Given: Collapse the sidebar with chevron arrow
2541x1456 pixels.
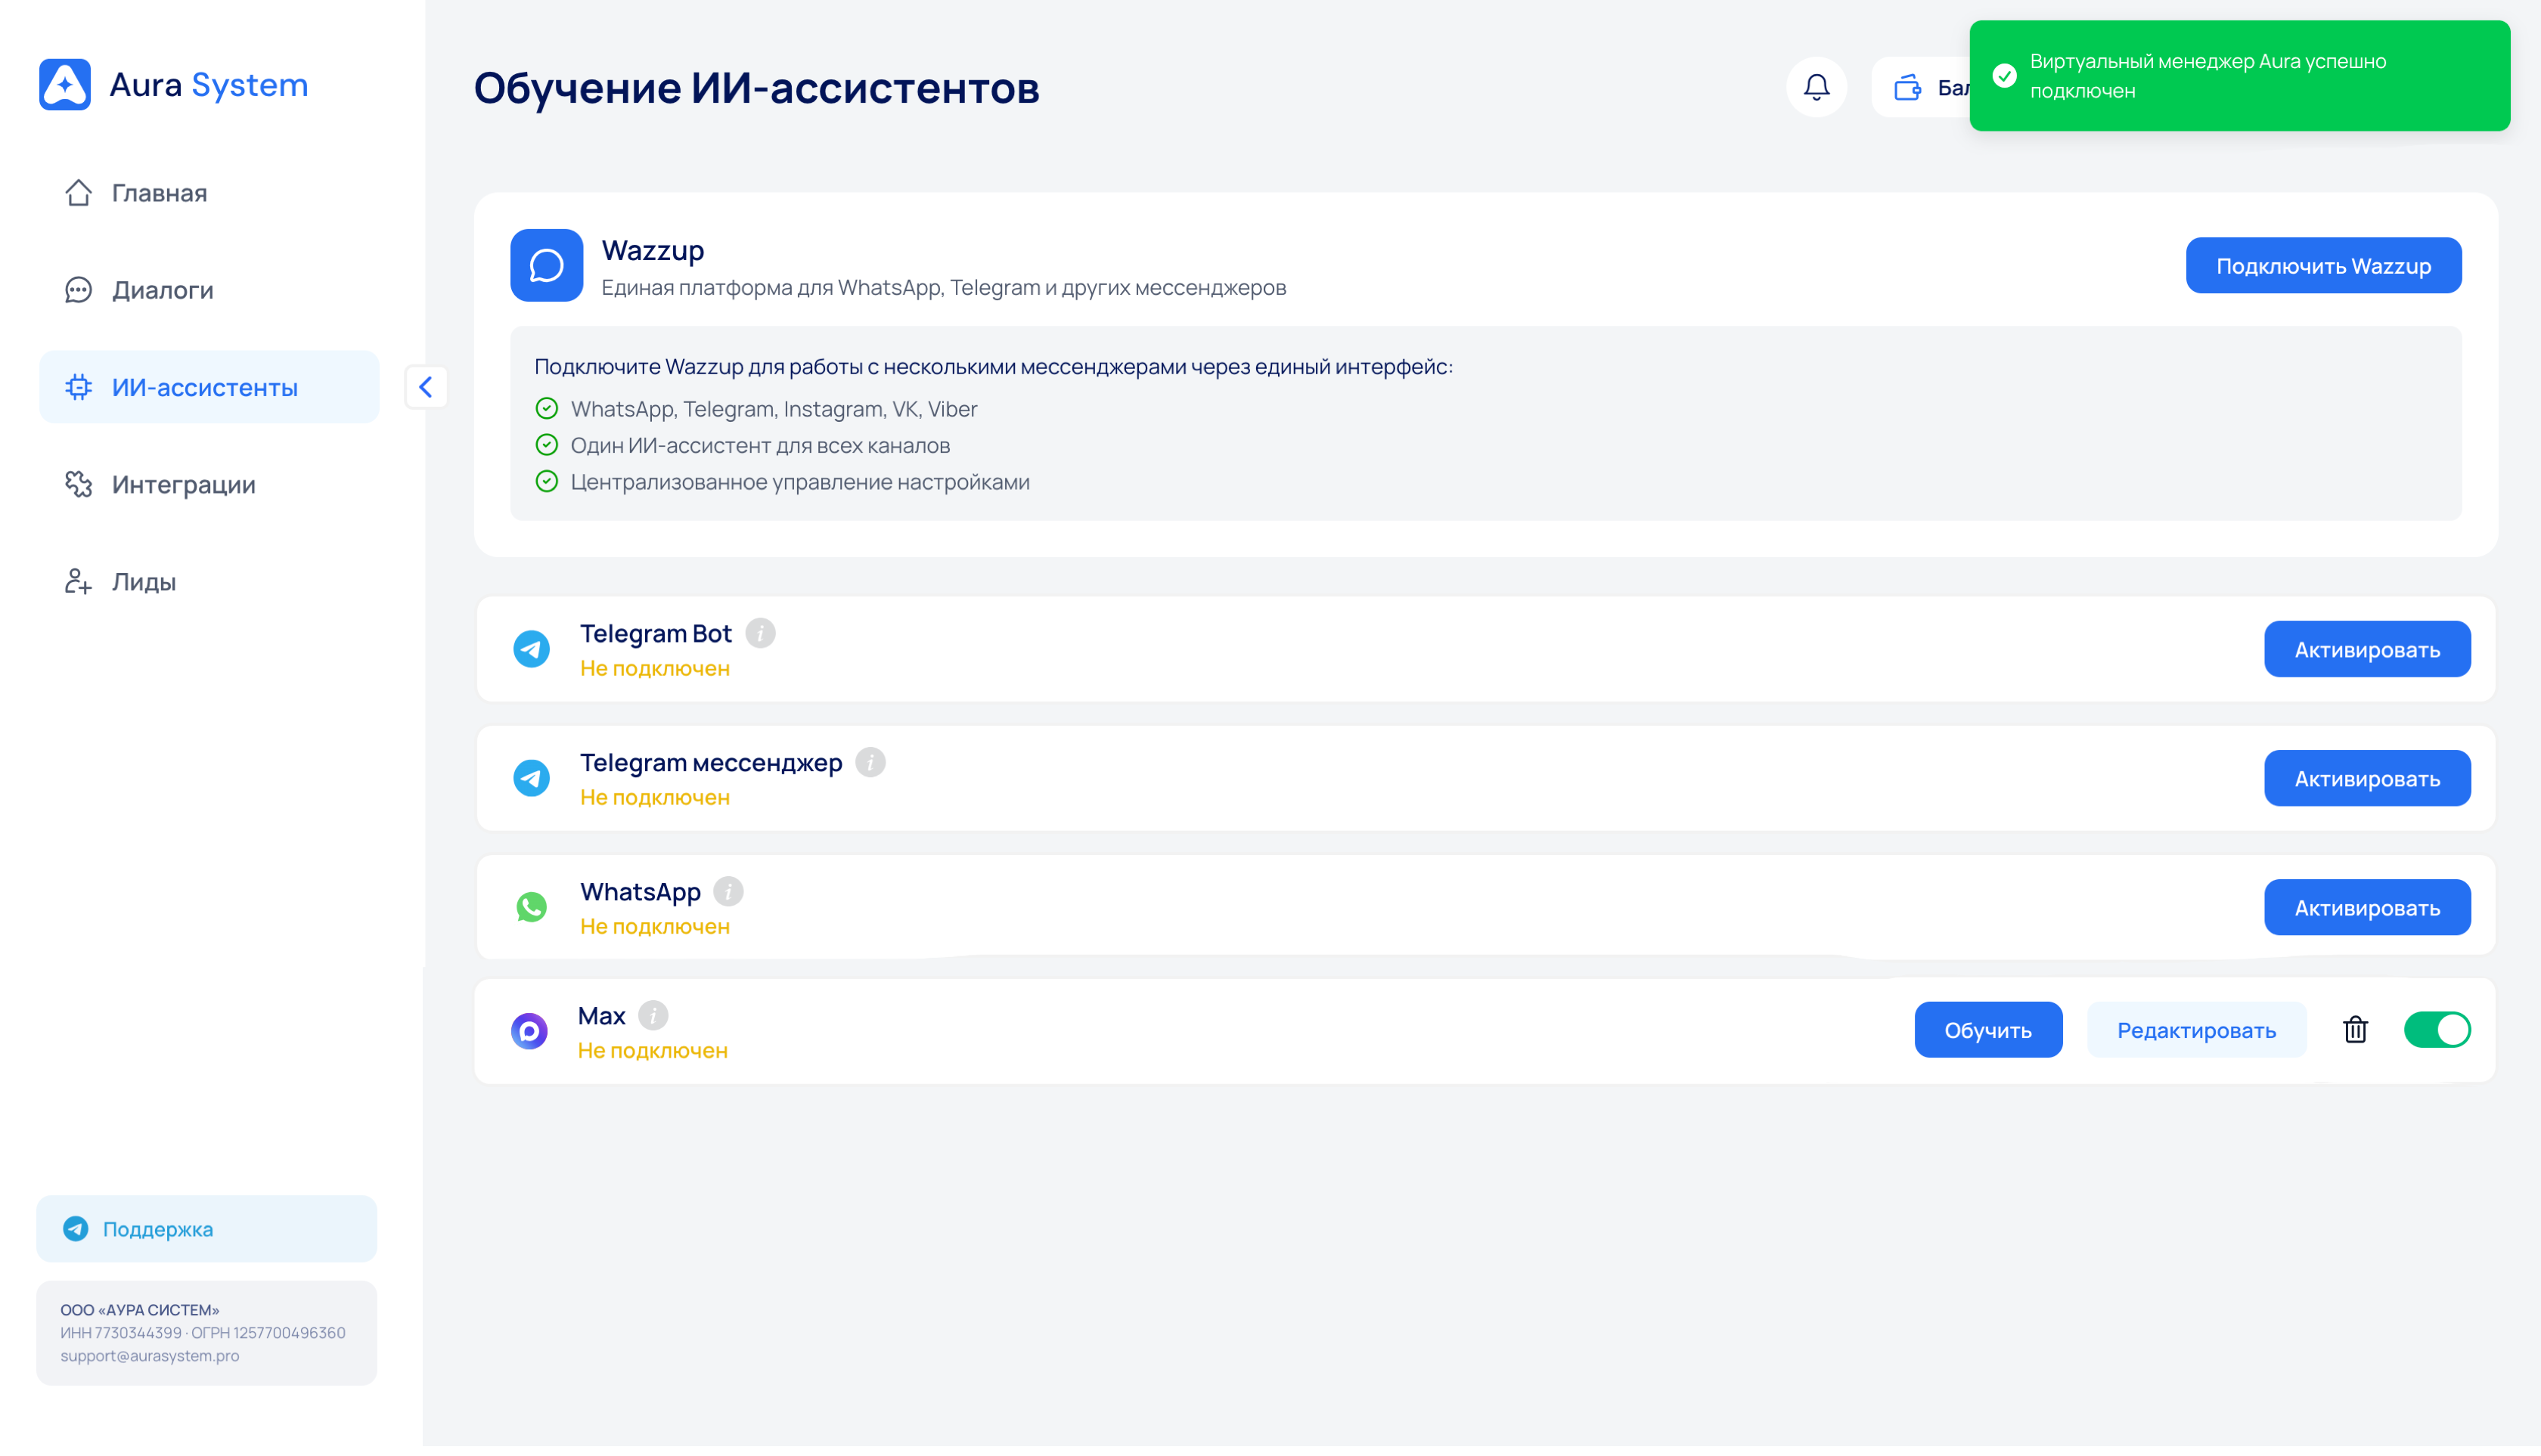Looking at the screenshot, I should (427, 387).
